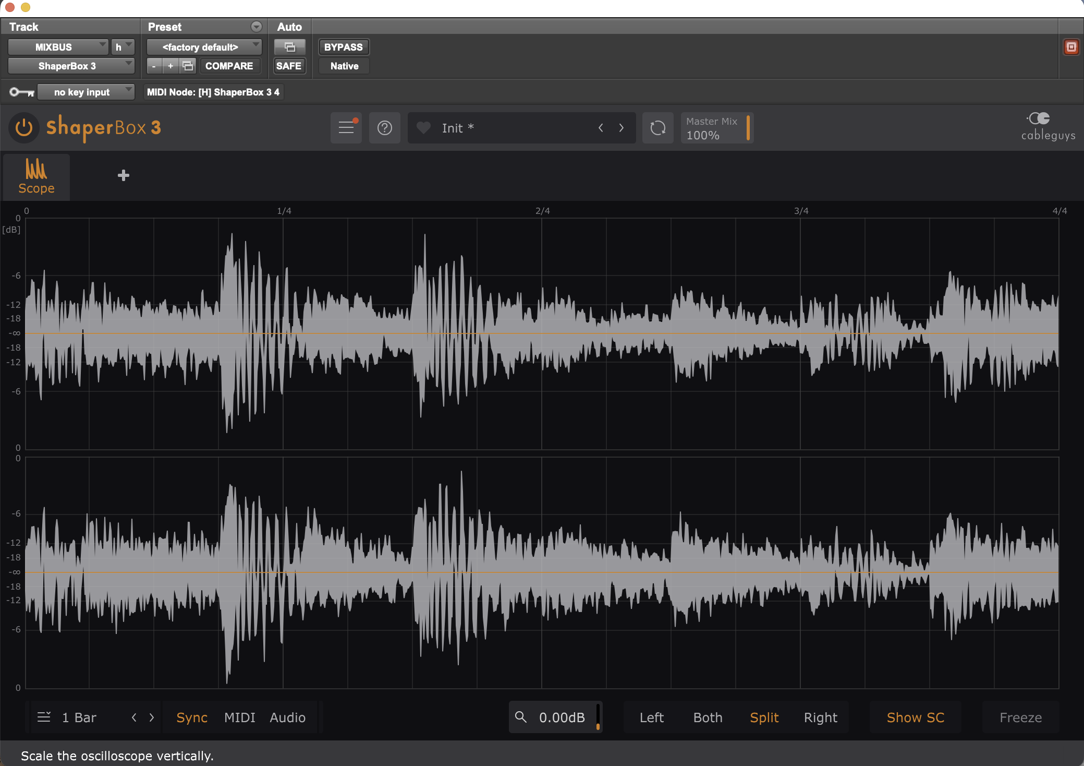The image size is (1084, 766).
Task: Switch scope trigger to MIDI
Action: click(x=240, y=717)
